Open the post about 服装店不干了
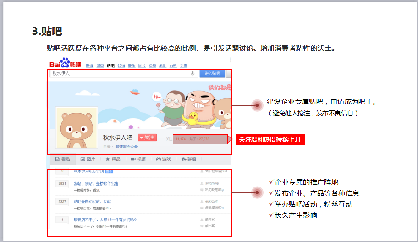This screenshot has width=418, height=242. point(105,220)
